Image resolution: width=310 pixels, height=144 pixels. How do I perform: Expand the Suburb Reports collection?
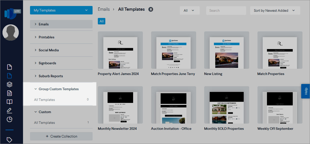(61, 76)
